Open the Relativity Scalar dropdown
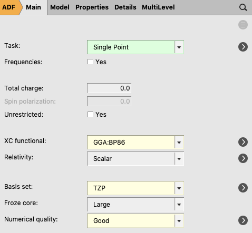 135,159
